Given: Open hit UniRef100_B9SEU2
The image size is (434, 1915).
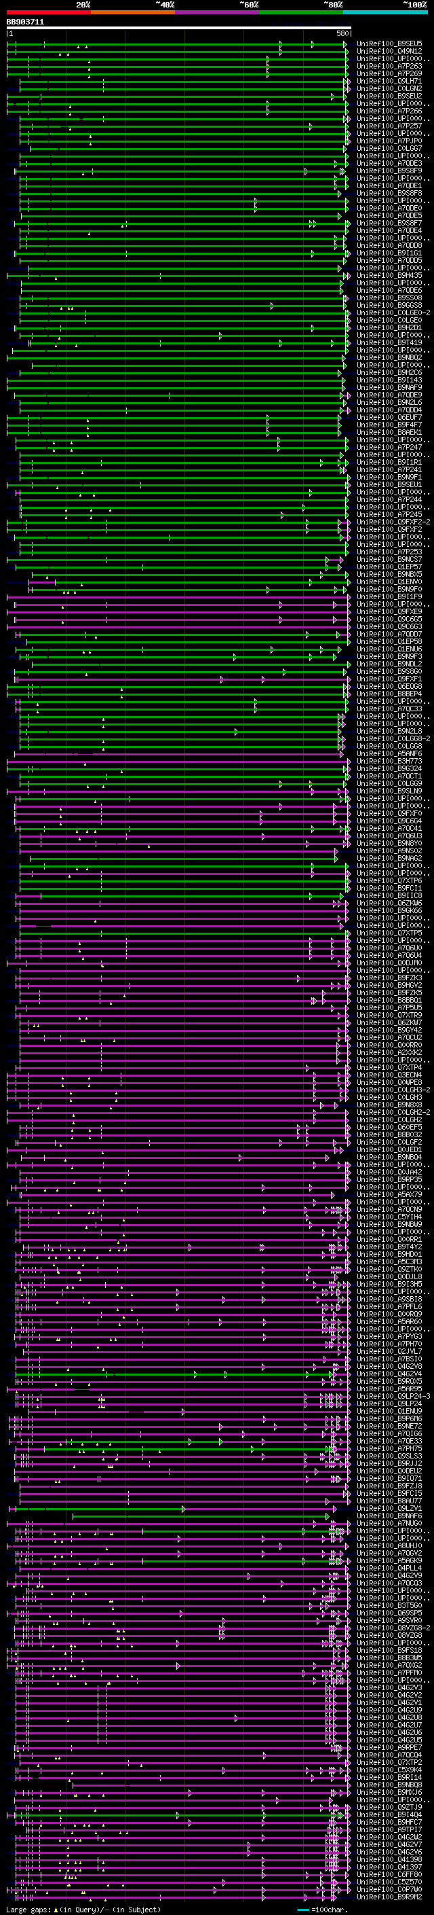Looking at the screenshot, I should [x=389, y=96].
